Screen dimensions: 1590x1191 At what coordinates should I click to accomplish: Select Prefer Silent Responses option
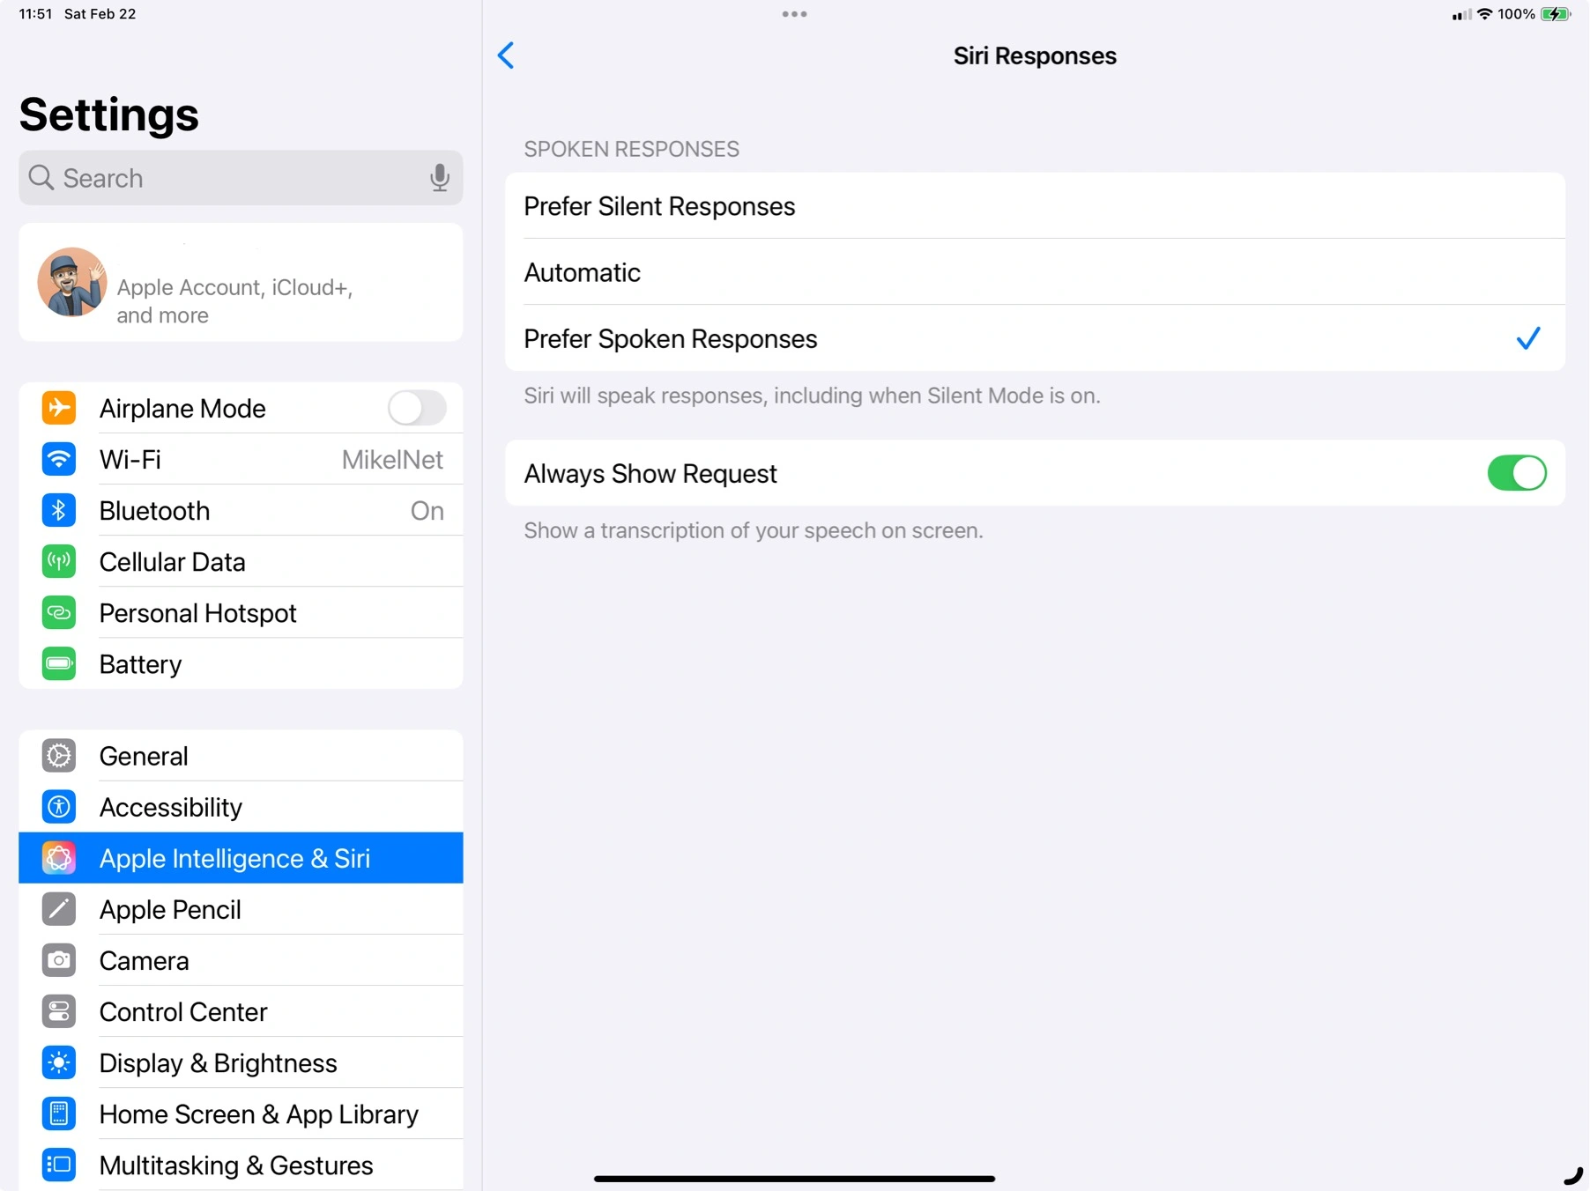tap(1035, 206)
